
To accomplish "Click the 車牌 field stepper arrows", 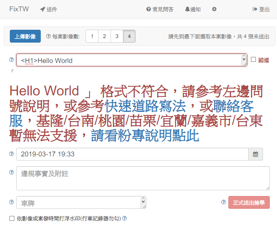I will pos(143,200).
